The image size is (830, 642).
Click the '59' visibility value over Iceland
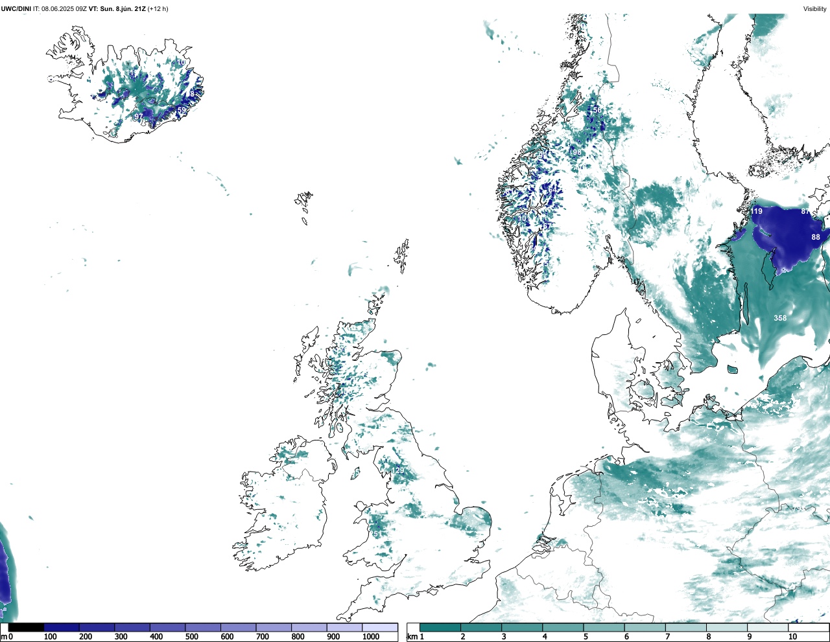[182, 110]
